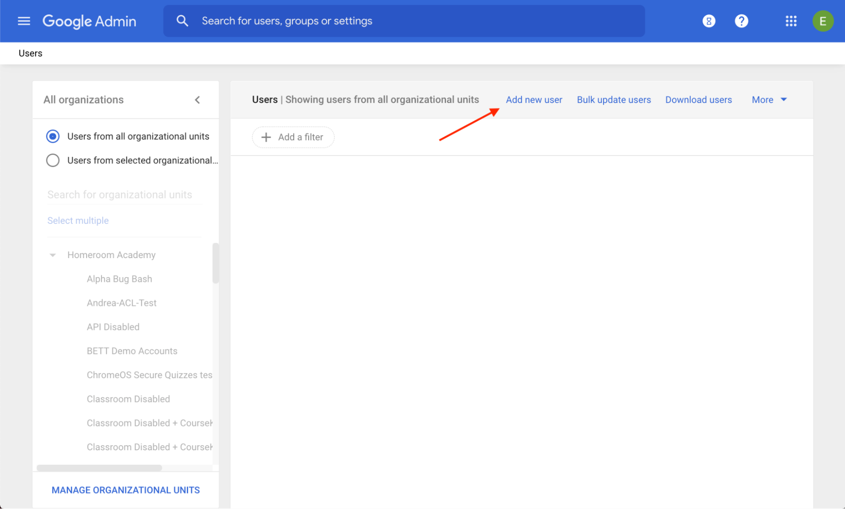This screenshot has width=845, height=509.
Task: Select Users from selected organizational units
Action: pyautogui.click(x=53, y=160)
